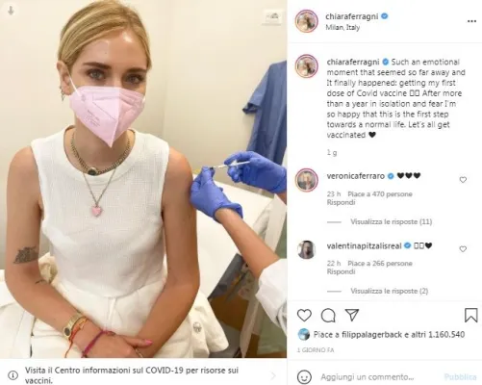This screenshot has width=482, height=385.
Task: Like veronicaferraro's comment
Action: pos(463,180)
